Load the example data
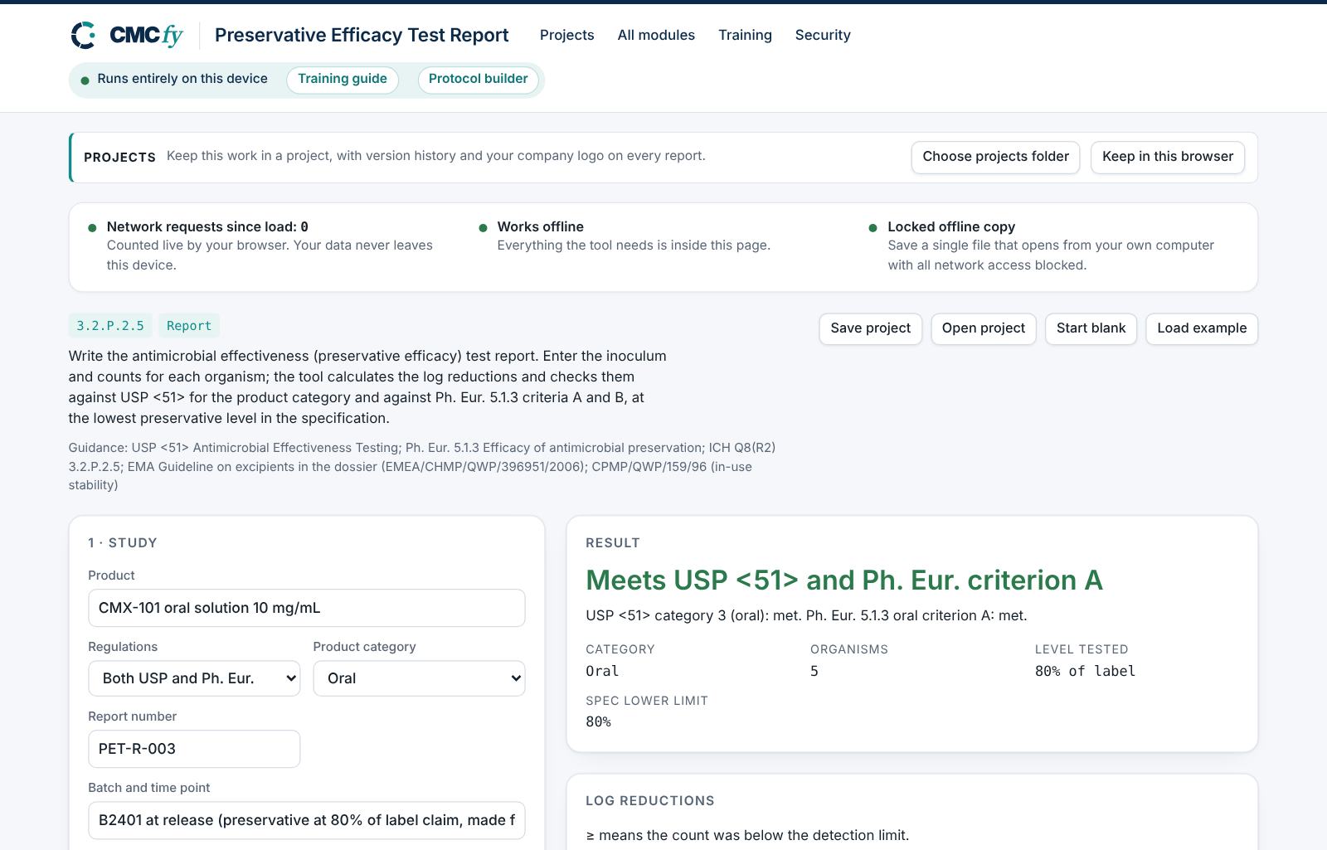This screenshot has width=1327, height=850. click(x=1202, y=328)
